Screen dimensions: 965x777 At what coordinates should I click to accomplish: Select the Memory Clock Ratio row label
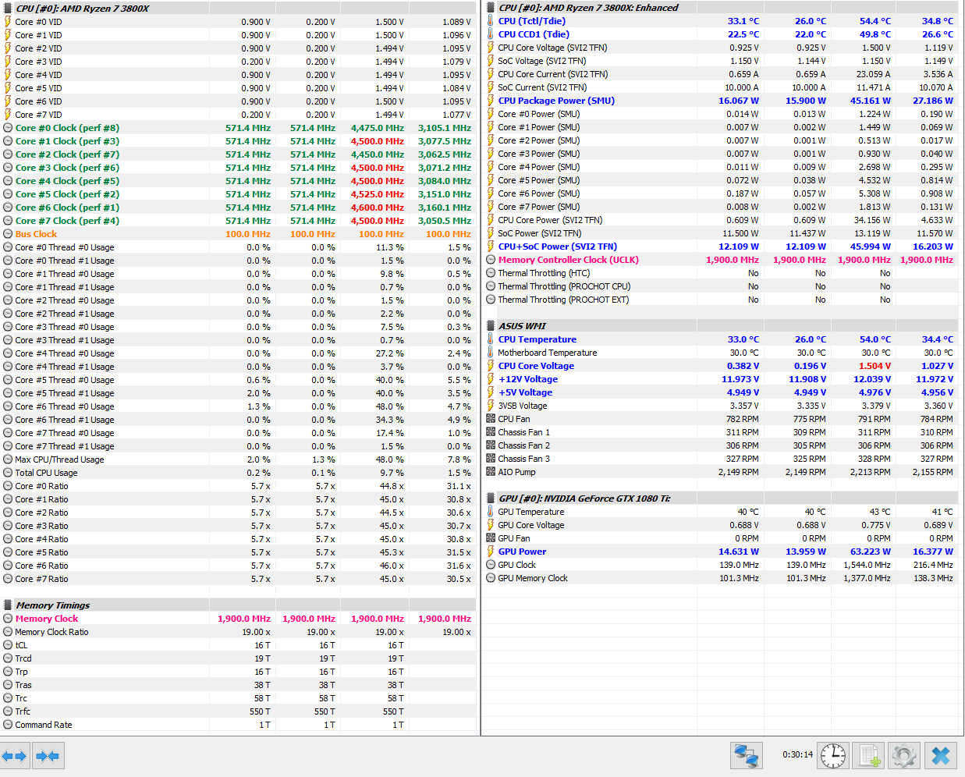coord(51,632)
